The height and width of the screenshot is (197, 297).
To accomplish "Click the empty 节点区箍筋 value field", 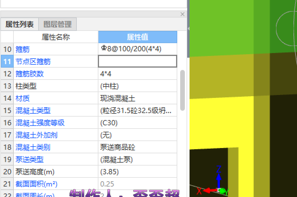I will point(138,61).
